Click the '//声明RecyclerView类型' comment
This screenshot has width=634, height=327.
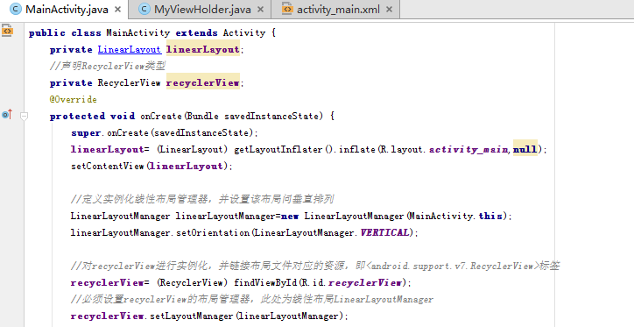pos(107,66)
